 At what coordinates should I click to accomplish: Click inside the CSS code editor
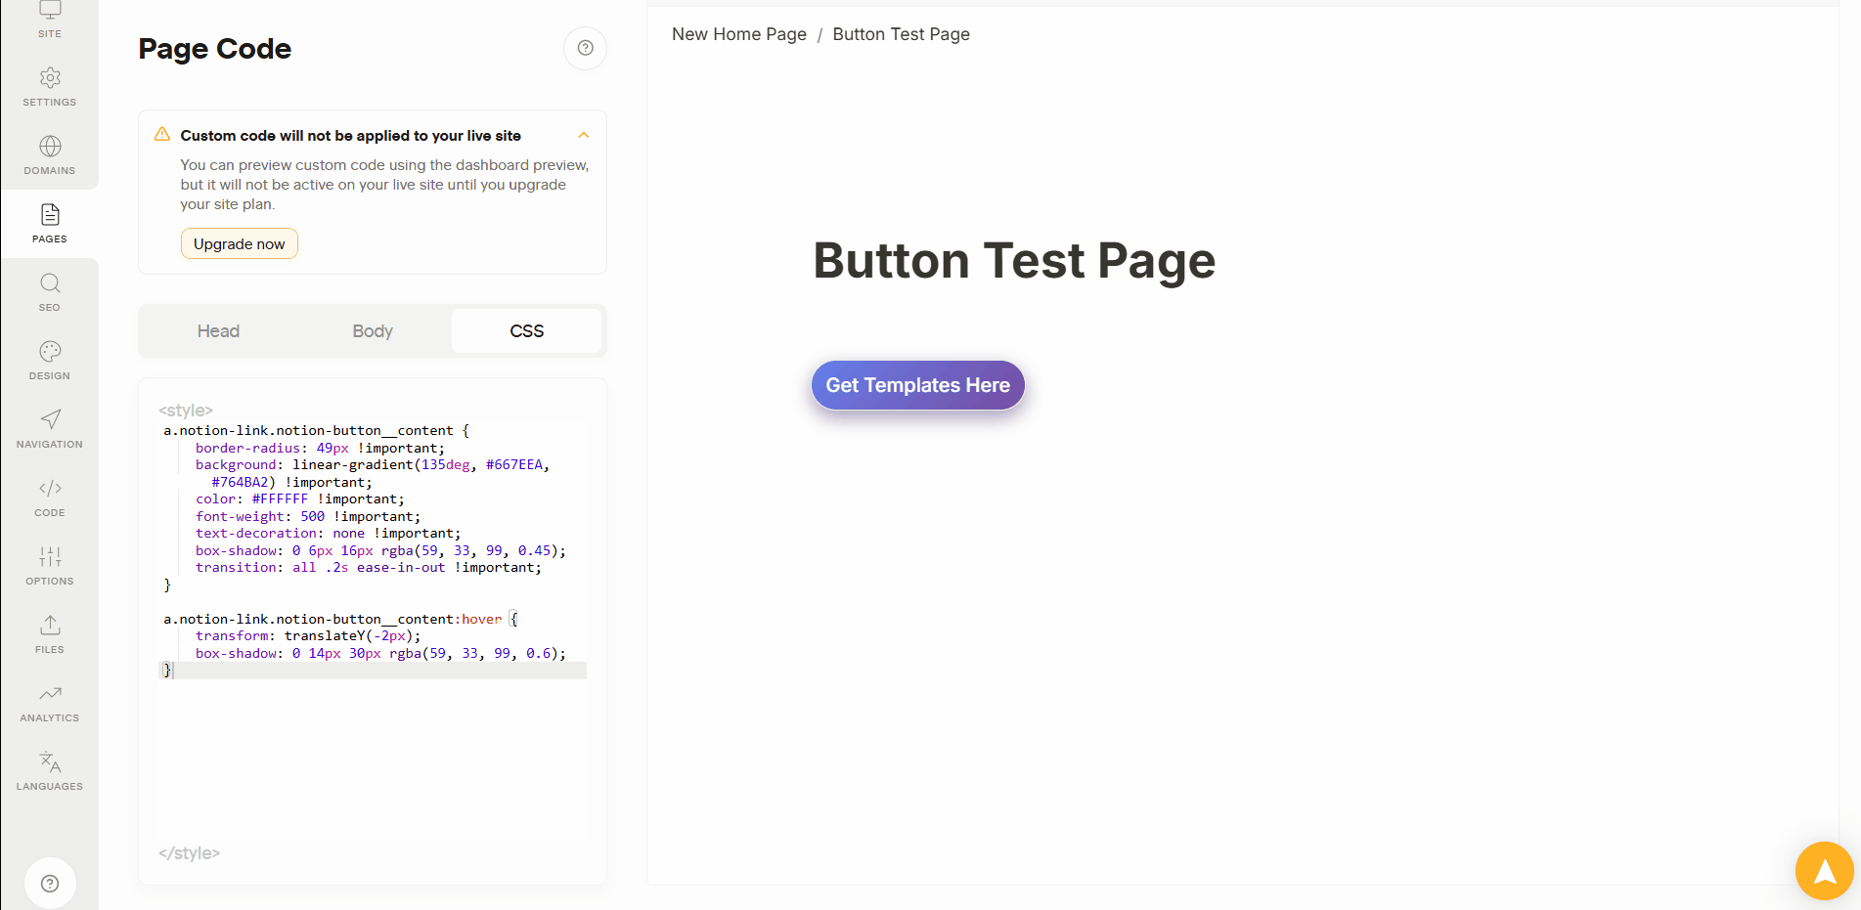point(373,626)
